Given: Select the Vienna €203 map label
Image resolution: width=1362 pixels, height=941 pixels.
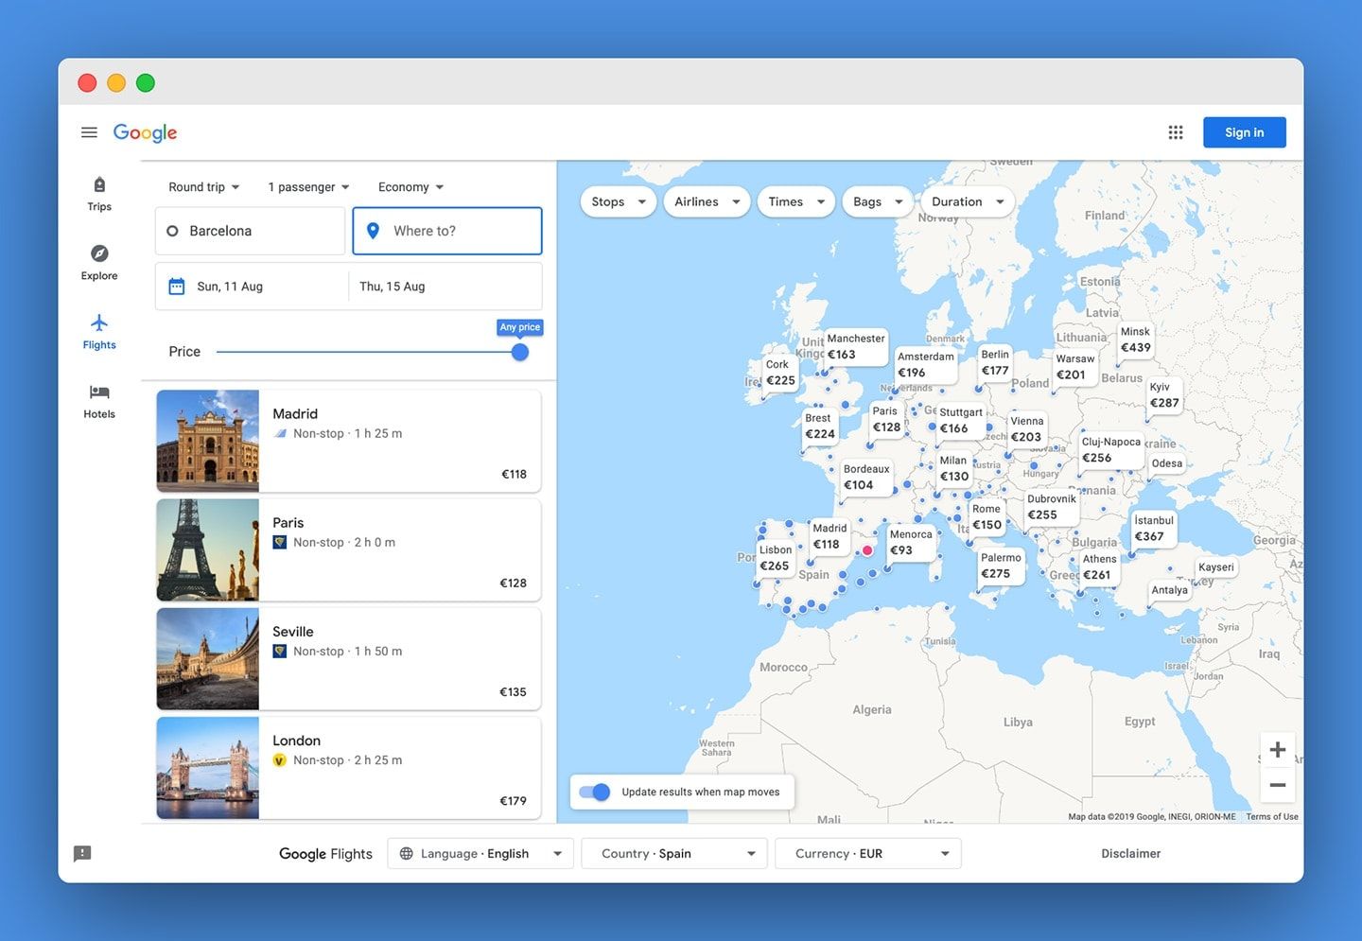Looking at the screenshot, I should tap(1026, 429).
